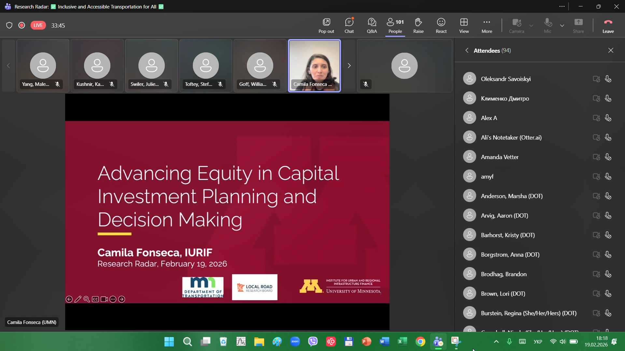Open the View layout options
This screenshot has width=625, height=351.
464,25
